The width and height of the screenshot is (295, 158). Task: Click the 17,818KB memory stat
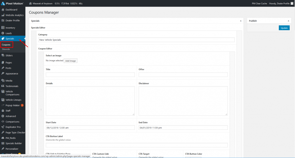[x=65, y=3]
